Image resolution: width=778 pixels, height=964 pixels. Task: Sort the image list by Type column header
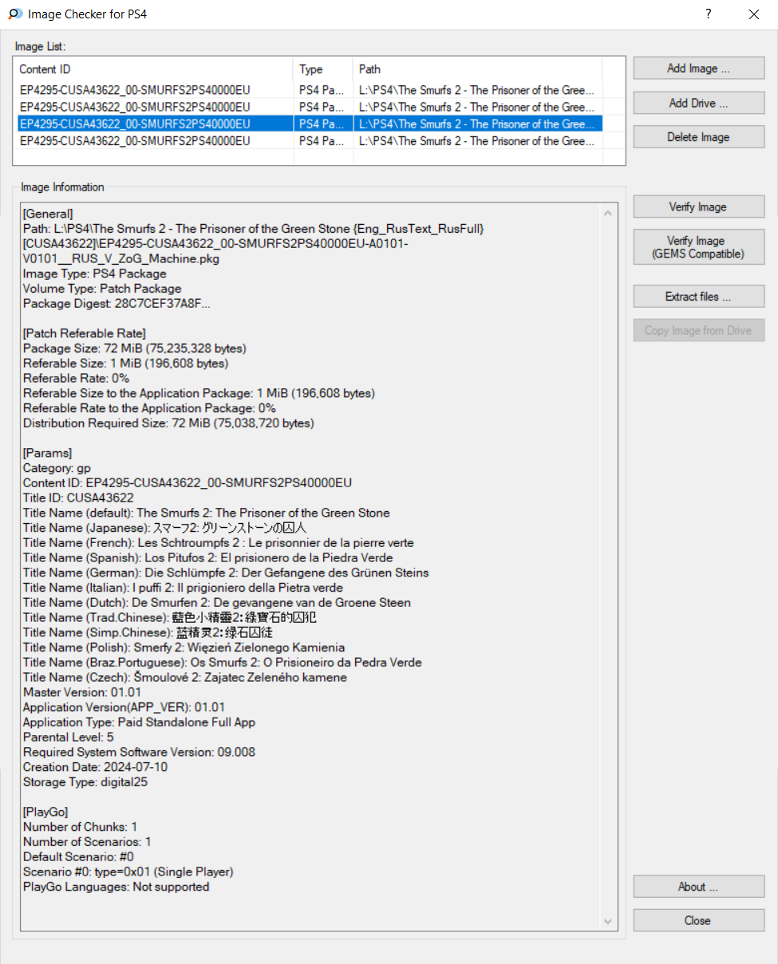click(323, 69)
